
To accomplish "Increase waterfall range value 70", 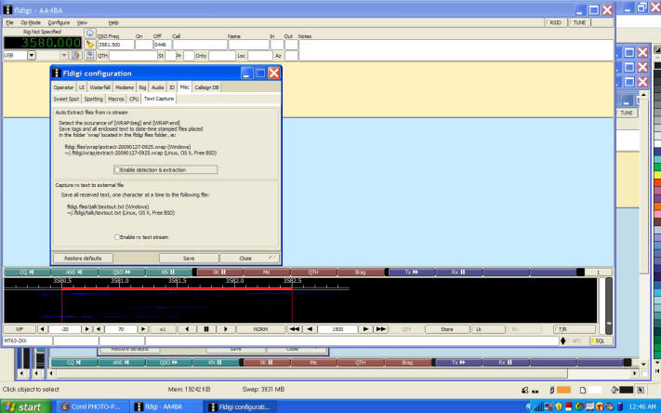I will (x=143, y=329).
